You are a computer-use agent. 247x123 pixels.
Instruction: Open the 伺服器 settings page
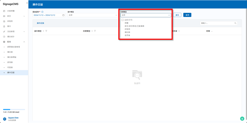click(10, 67)
